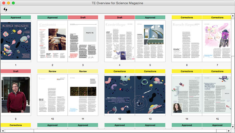
Task: Click Approved label below page 10
Action: (x=52, y=125)
